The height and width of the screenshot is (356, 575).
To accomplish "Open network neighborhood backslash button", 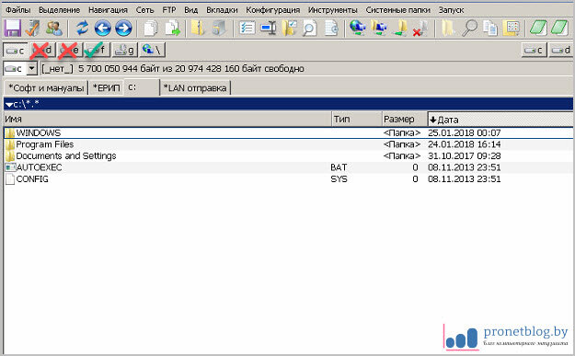I will [x=153, y=51].
